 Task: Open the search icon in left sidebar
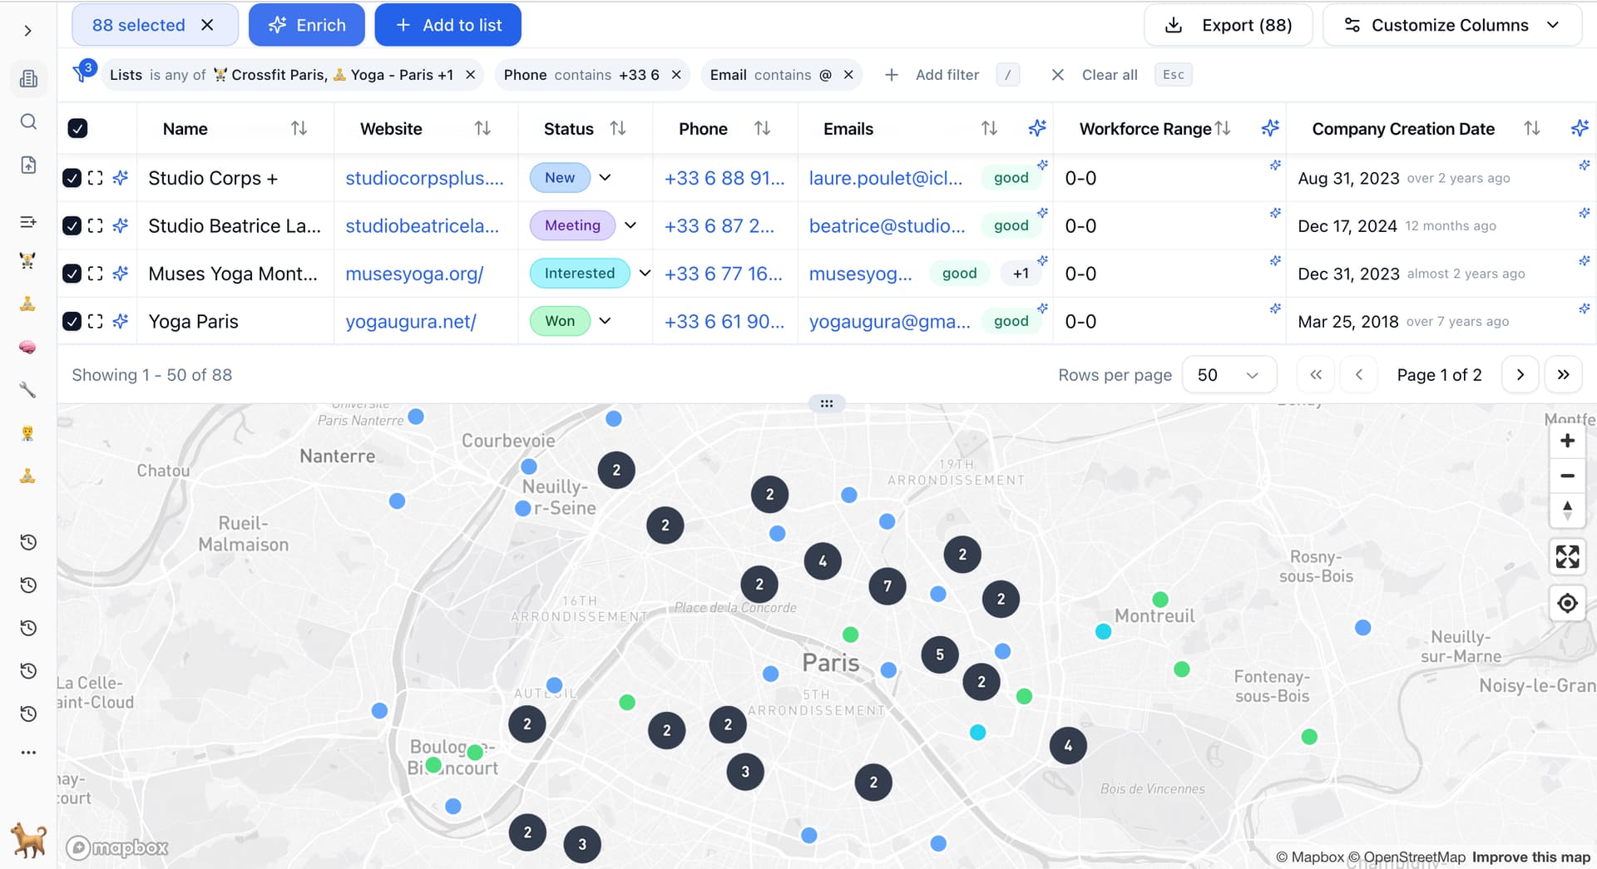pos(28,122)
